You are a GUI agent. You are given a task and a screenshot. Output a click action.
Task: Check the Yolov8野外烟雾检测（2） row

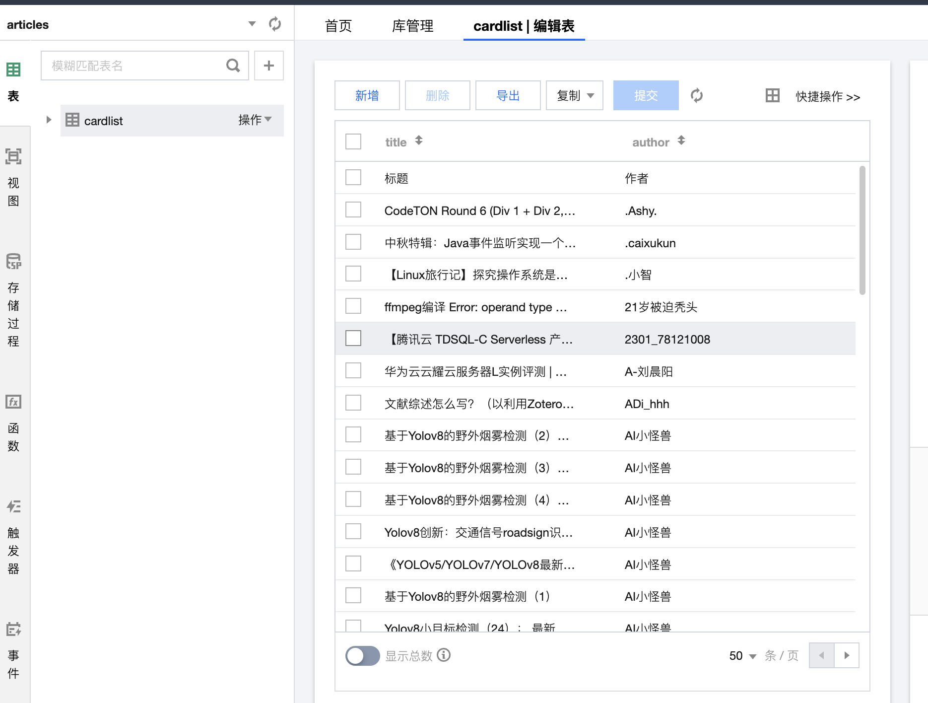click(353, 434)
